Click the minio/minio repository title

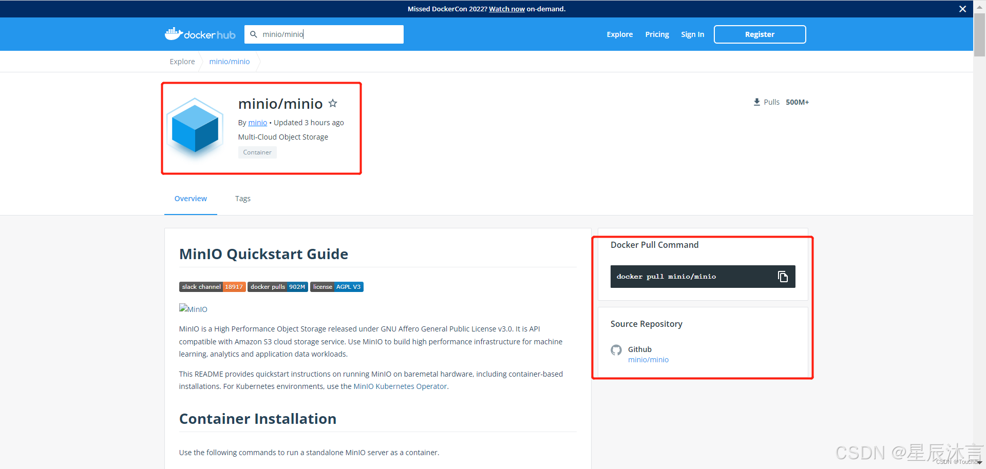(280, 104)
